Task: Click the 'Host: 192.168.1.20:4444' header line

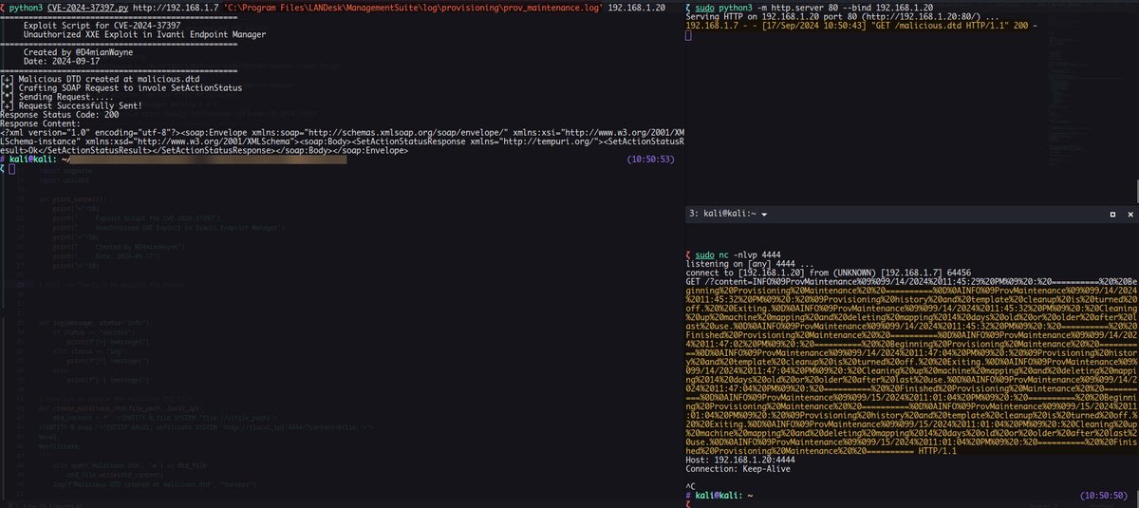Action: point(740,459)
